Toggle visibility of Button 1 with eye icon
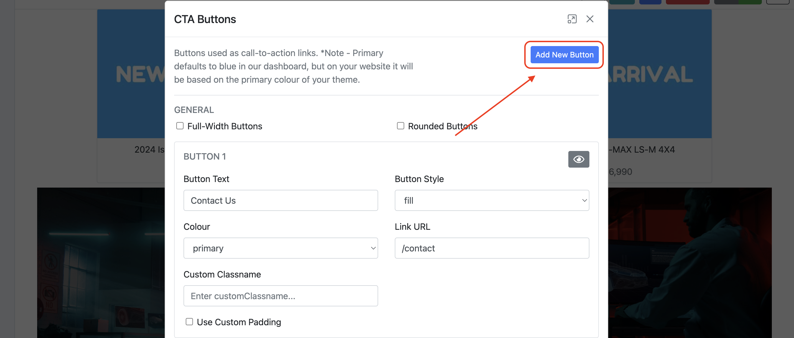The width and height of the screenshot is (794, 338). pos(578,159)
